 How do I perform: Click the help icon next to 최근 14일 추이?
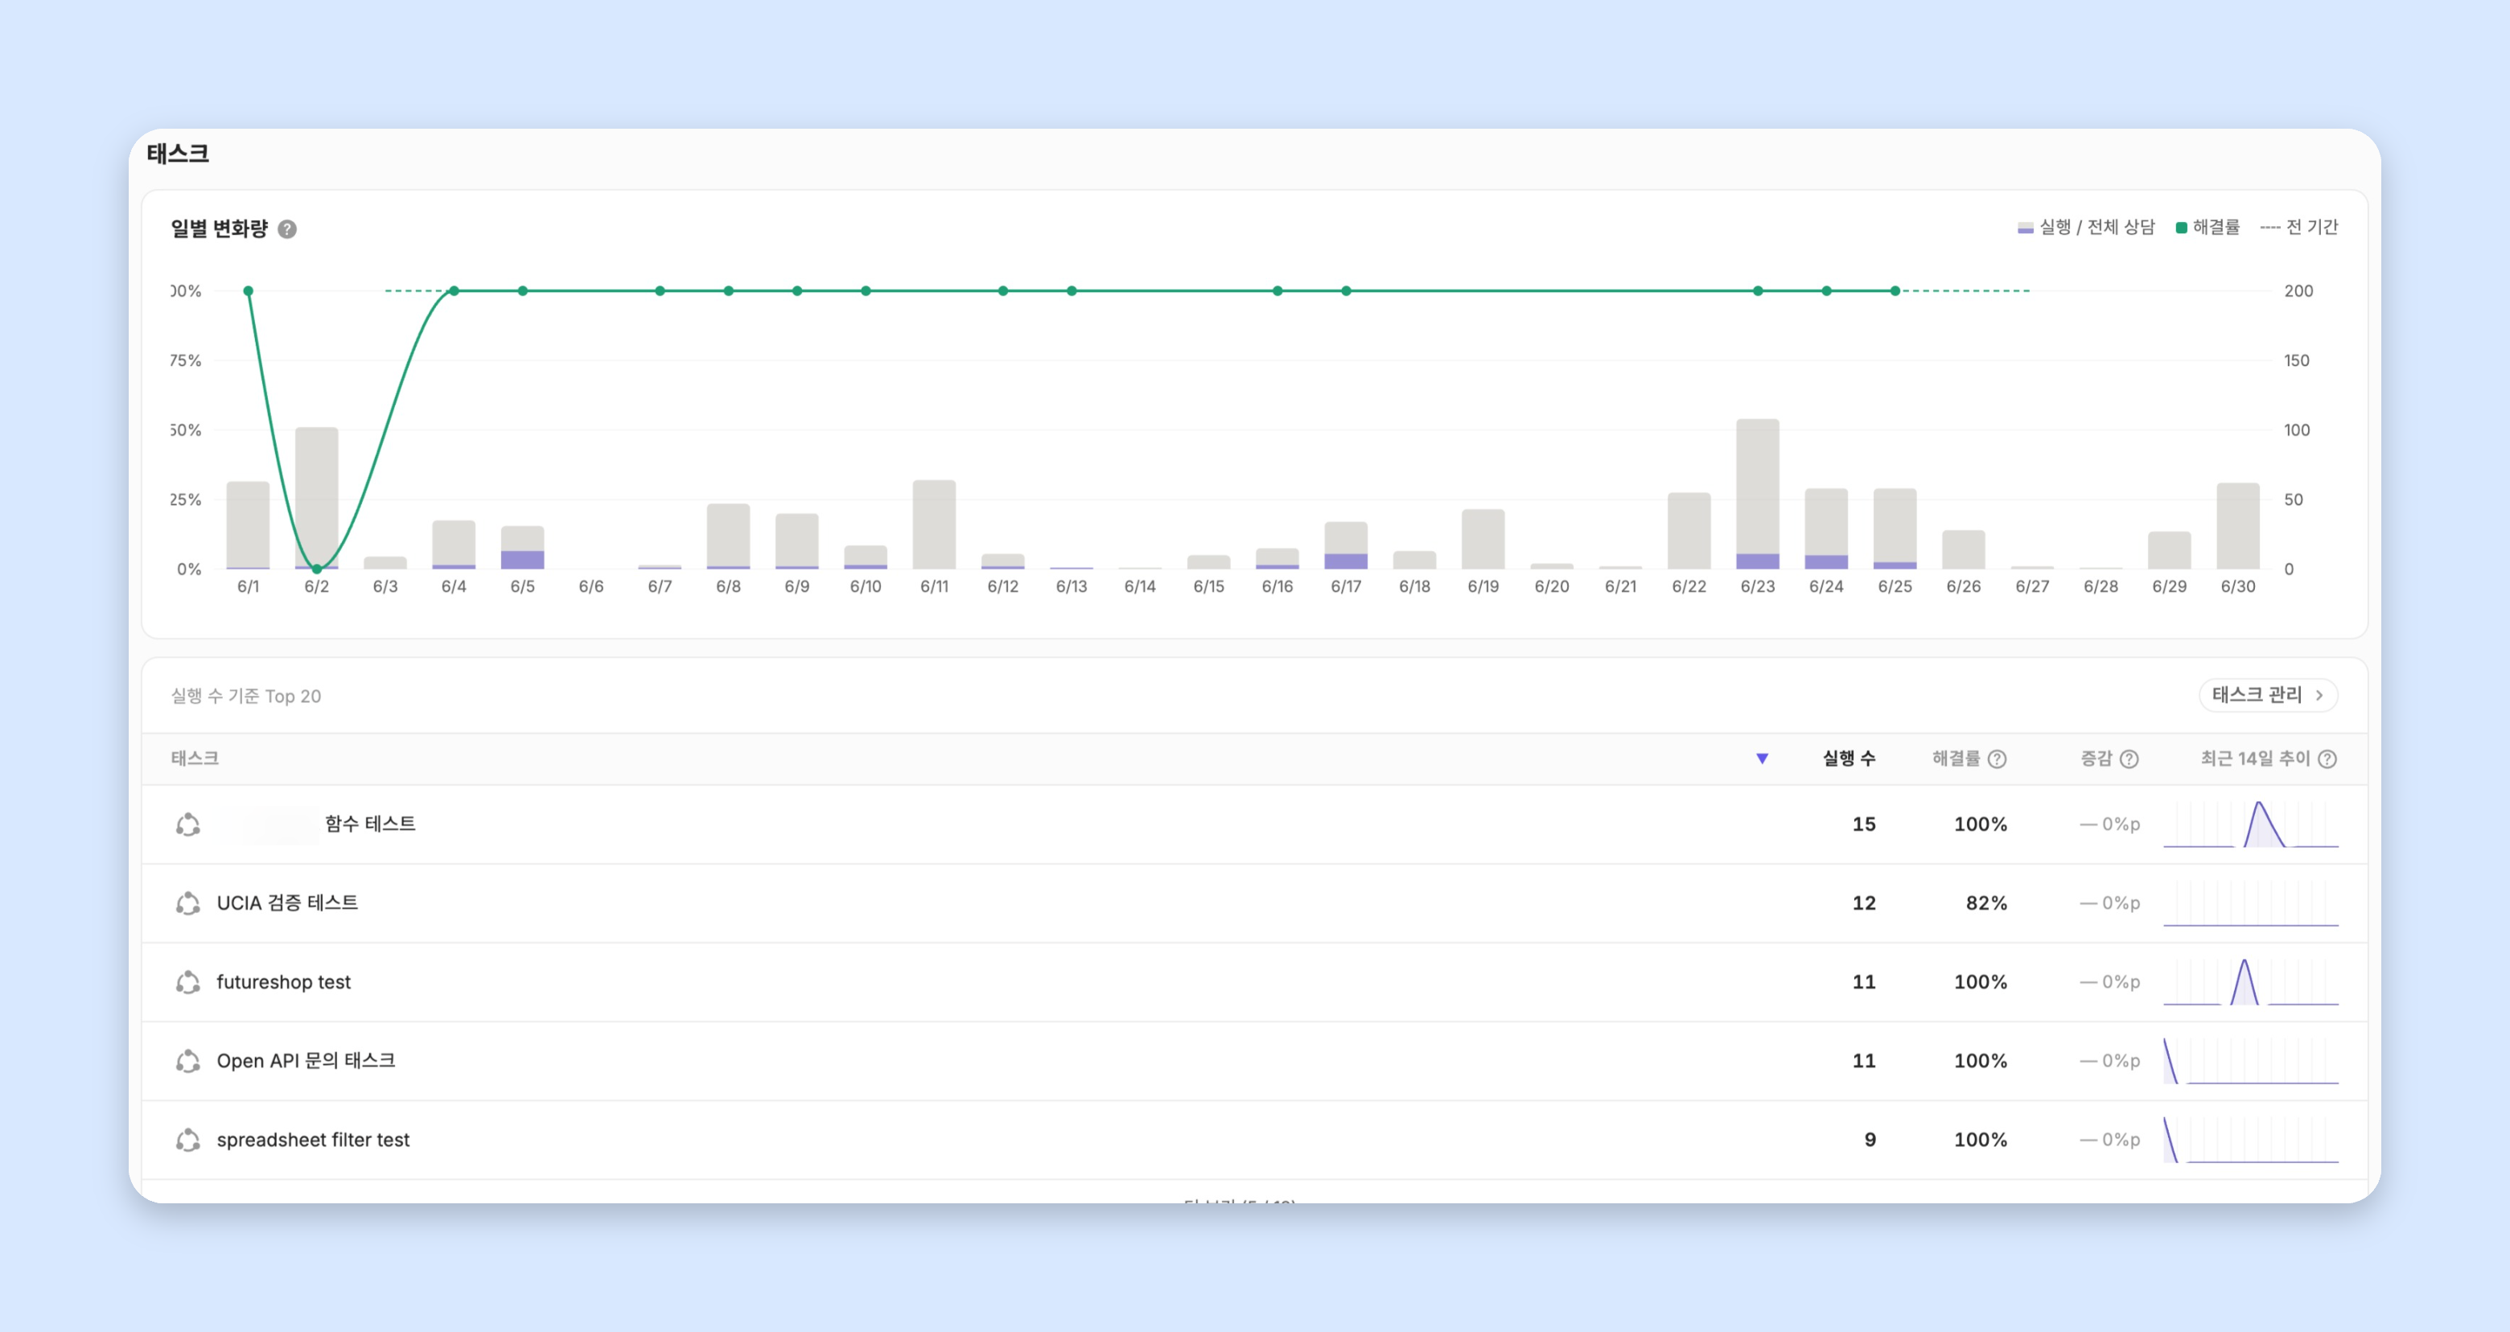click(x=2327, y=759)
